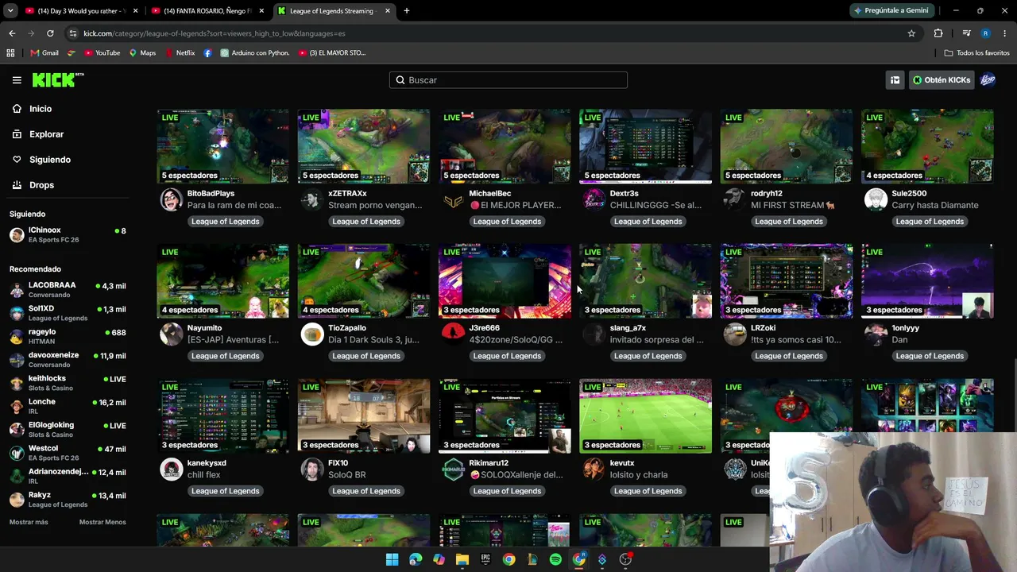The height and width of the screenshot is (572, 1017).
Task: Bookmark this page with the star icon
Action: point(911,33)
